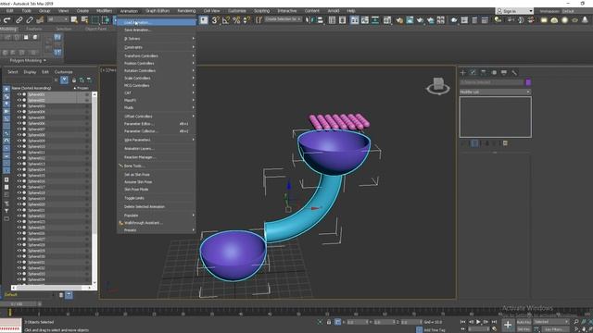The height and width of the screenshot is (333, 593).
Task: Toggle Auto Key button
Action: (x=524, y=322)
